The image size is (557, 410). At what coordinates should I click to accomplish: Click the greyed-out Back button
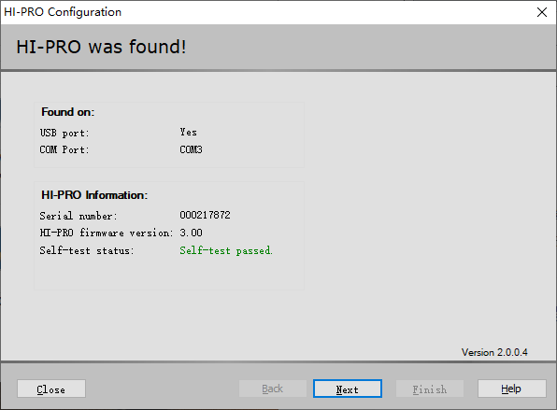pos(273,389)
